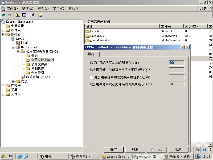
Task: Expand the 全局设置 tree node
Action: (3, 26)
